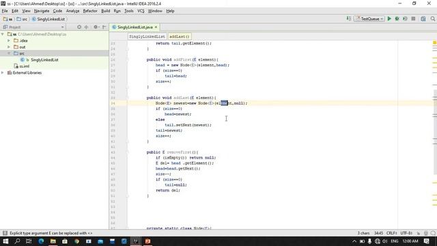Screen dimensions: 437x246
Task: Click line 34 in the editor gutter
Action: pos(113,103)
